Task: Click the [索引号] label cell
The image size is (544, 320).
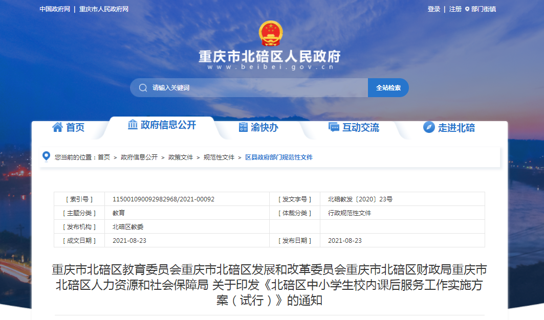Action: click(x=79, y=199)
